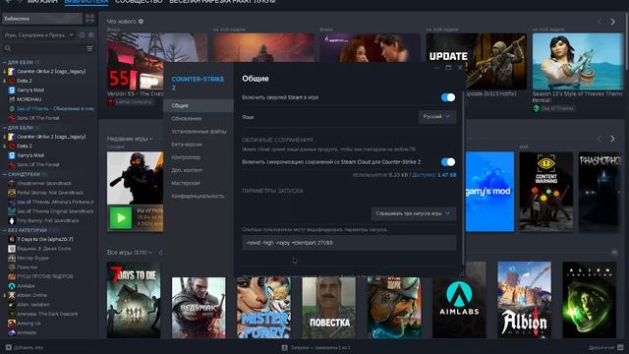Open the Content Warning cover in recent games

point(546,192)
